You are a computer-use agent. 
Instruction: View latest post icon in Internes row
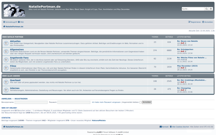click(x=185, y=90)
